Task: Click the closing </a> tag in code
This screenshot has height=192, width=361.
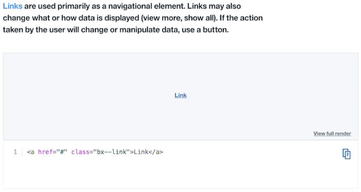Action: (x=156, y=152)
